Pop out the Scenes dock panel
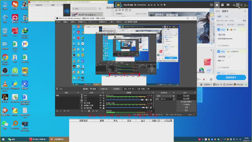Viewport: 252px width, 142px height. click(x=78, y=93)
